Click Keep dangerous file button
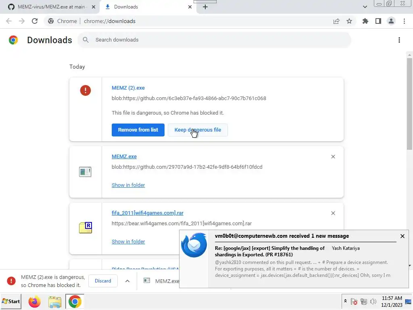This screenshot has height=310, width=413. 198,130
